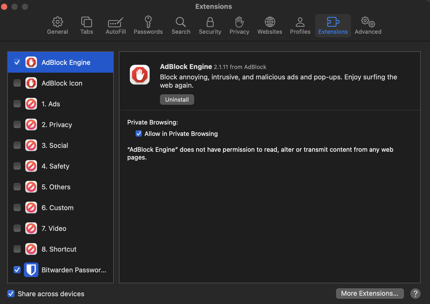
Task: Open the Tabs preferences pane icon
Action: tap(86, 22)
